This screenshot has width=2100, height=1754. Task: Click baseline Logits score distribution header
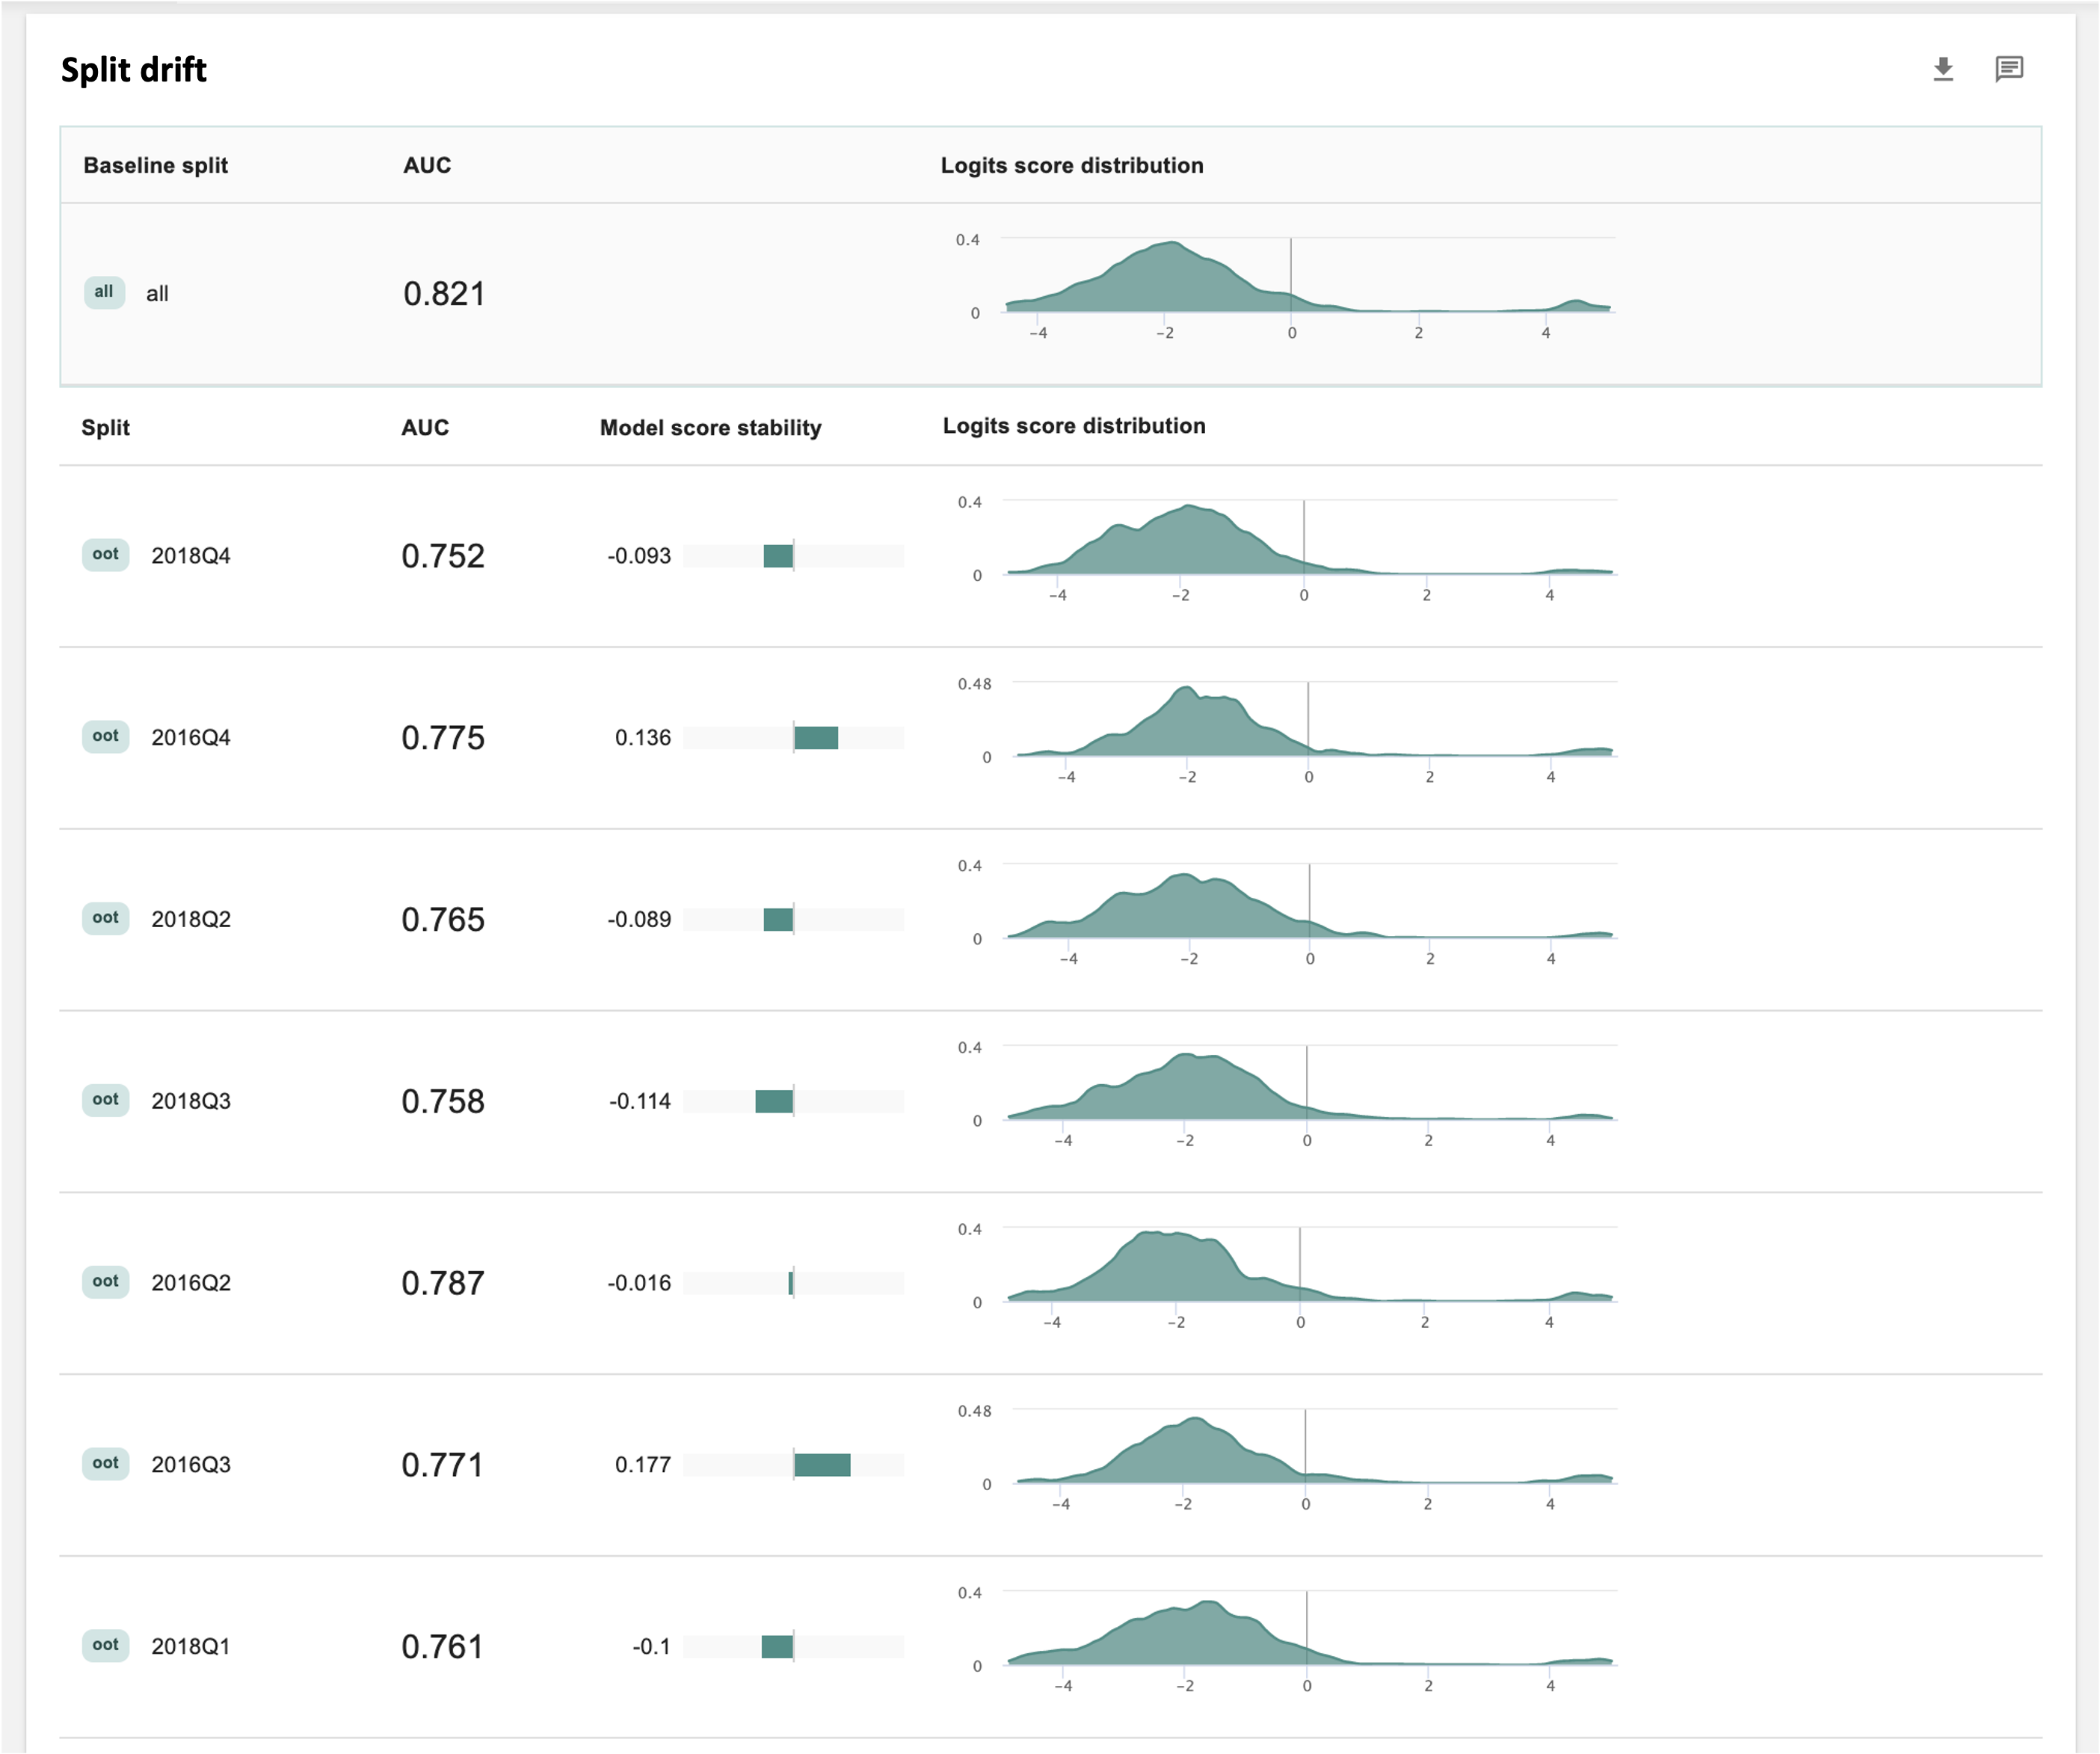1072,165
